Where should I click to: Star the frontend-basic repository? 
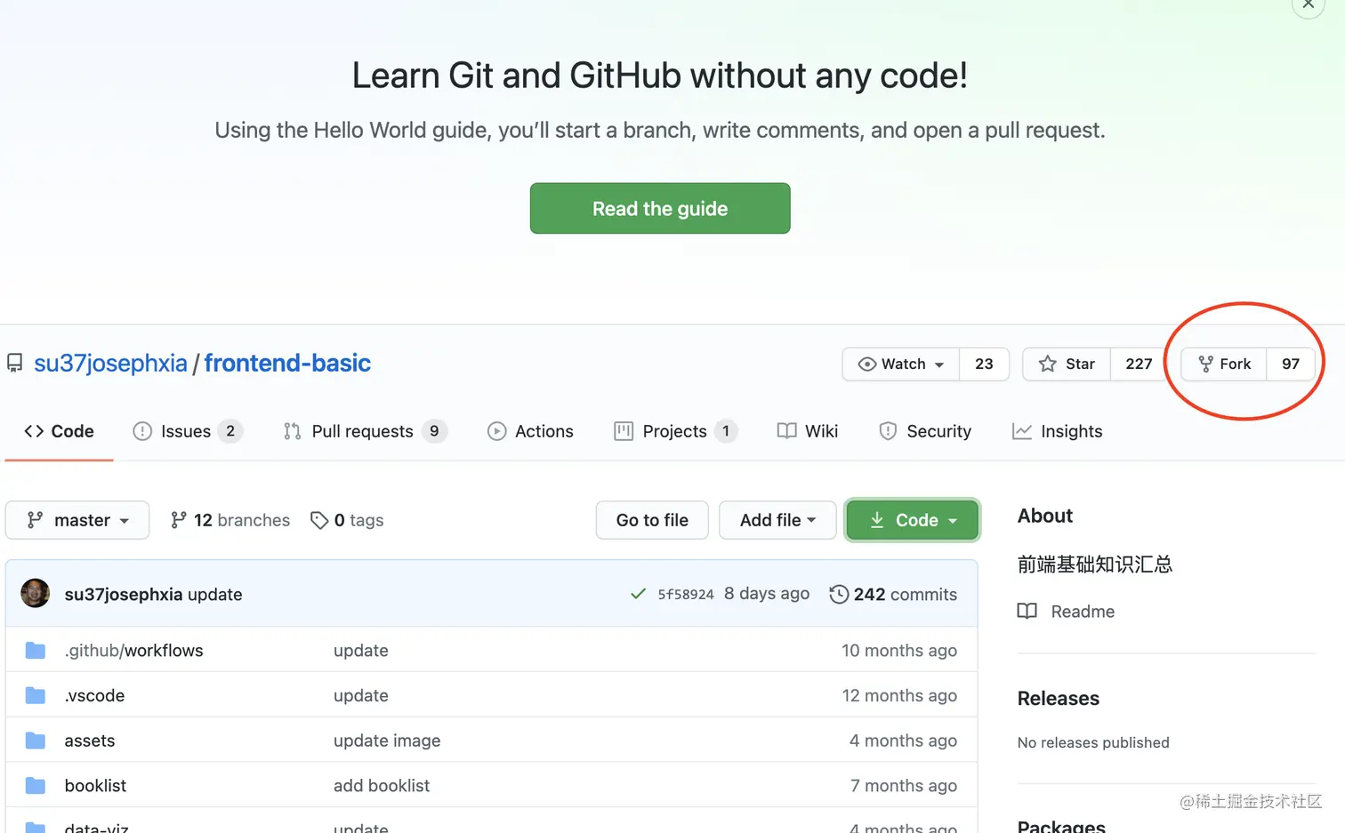tap(1067, 364)
